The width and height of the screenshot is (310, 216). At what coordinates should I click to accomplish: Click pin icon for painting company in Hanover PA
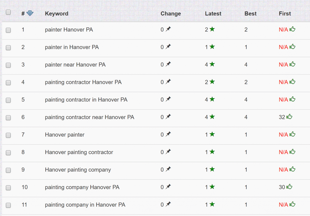pos(168,205)
